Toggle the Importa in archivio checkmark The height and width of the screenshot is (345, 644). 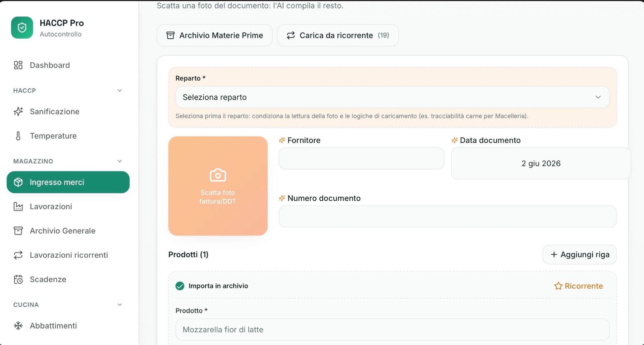pyautogui.click(x=180, y=286)
